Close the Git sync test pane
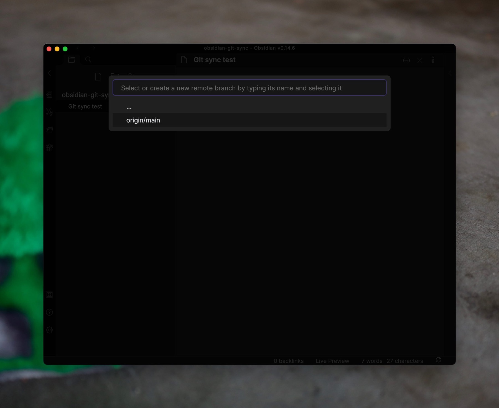This screenshot has height=408, width=499. coord(419,60)
